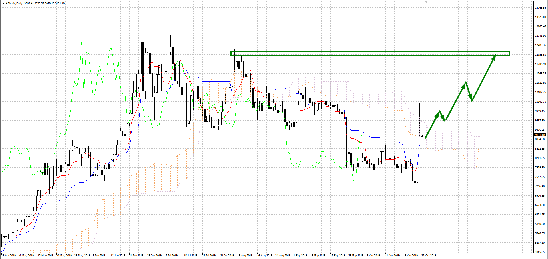Click the 27 Oct 2019 date label
Viewport: 548px width, 259px height.
pyautogui.click(x=429, y=255)
